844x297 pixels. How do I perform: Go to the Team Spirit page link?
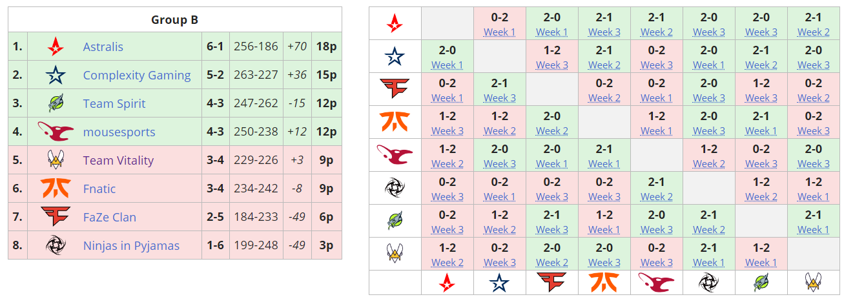click(114, 104)
